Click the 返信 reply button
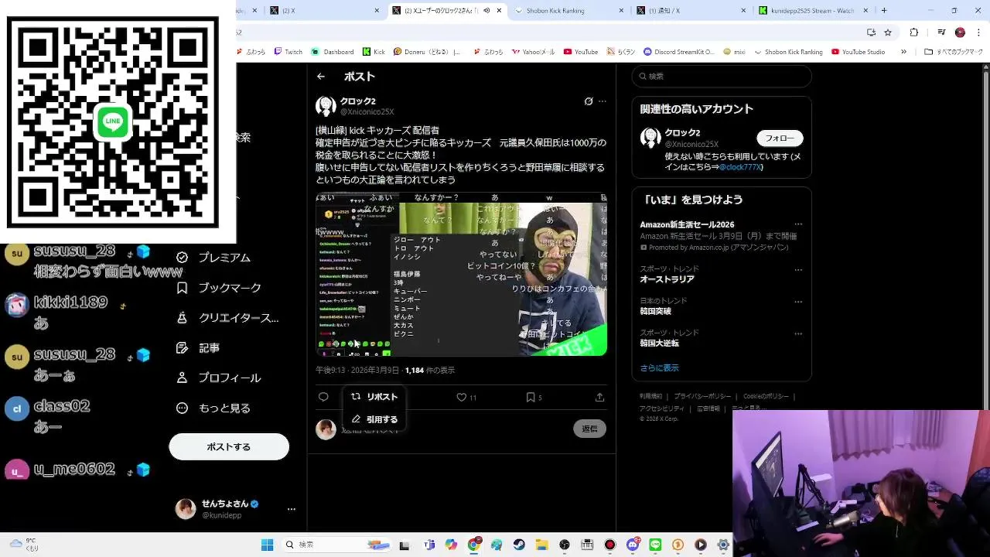Image resolution: width=990 pixels, height=557 pixels. [x=589, y=429]
